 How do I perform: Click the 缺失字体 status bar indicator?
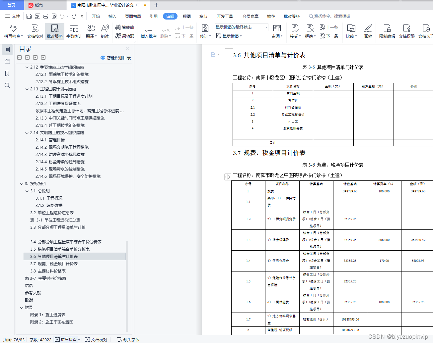coord(128,340)
